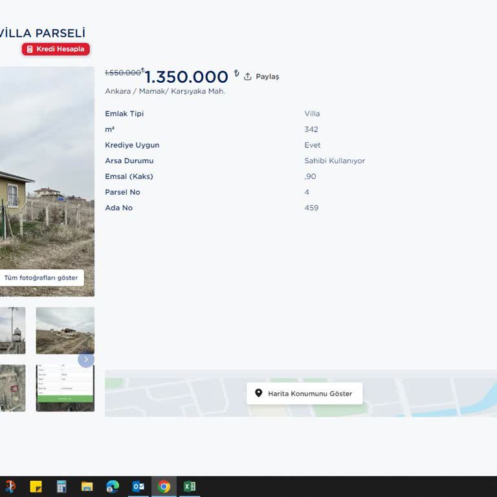Click the Paylaş share icon
Image resolution: width=497 pixels, height=497 pixels.
click(x=248, y=77)
